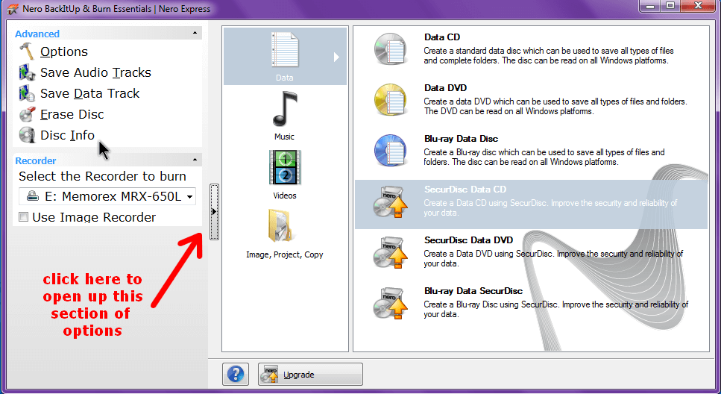Click the Save Audio Tracks icon
721x394 pixels.
[27, 72]
